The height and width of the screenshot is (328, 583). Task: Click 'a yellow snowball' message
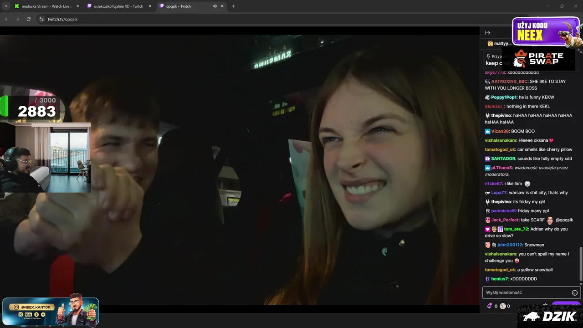(x=535, y=270)
